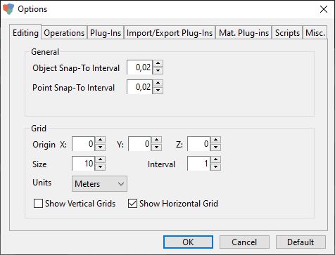The width and height of the screenshot is (335, 255).
Task: Decrease Grid Origin X value
Action: click(x=101, y=148)
